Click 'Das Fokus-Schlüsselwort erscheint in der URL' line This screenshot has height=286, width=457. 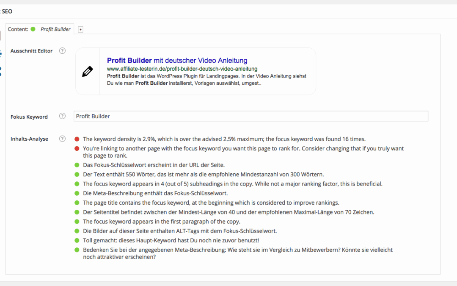click(154, 165)
